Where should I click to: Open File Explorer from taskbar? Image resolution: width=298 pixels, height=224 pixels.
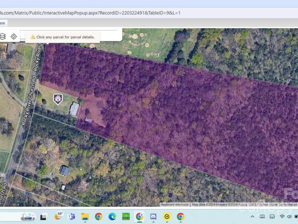(x=85, y=217)
